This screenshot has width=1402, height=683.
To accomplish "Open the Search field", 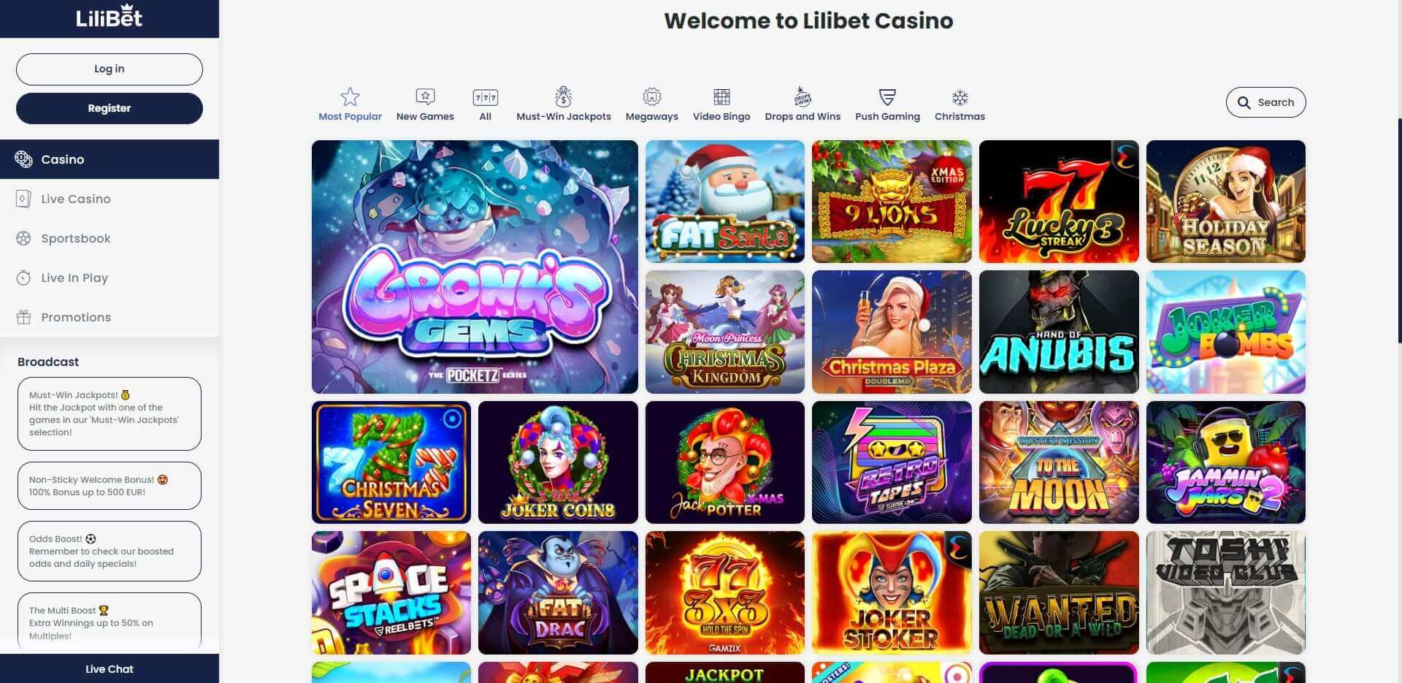I will (x=1265, y=102).
